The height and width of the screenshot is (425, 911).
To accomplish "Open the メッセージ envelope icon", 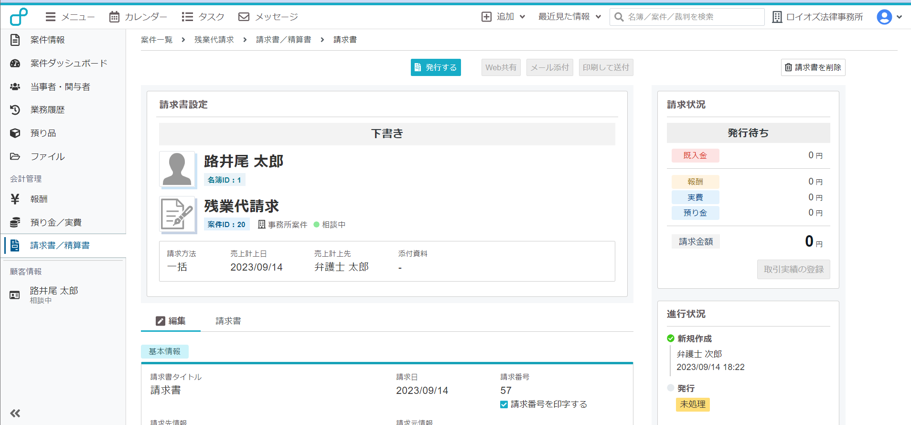I will 244,17.
